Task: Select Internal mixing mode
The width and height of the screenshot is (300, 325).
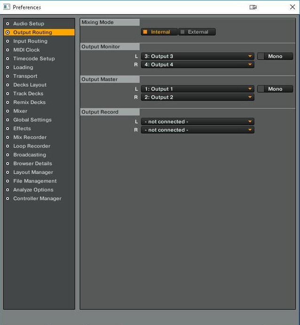Action: [159, 32]
